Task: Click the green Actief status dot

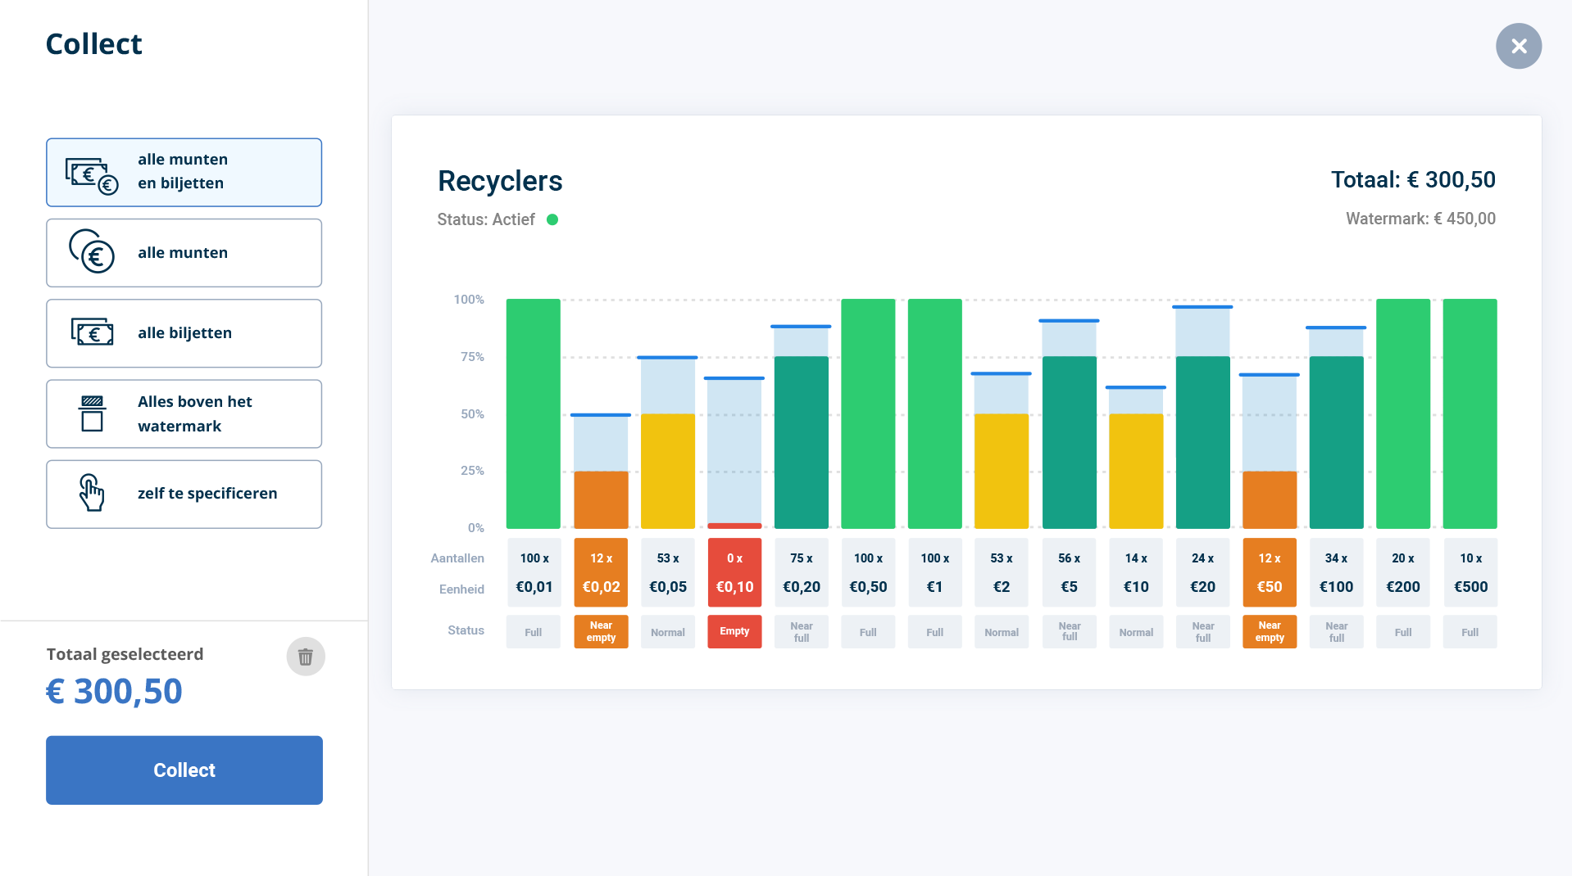Action: coord(552,219)
